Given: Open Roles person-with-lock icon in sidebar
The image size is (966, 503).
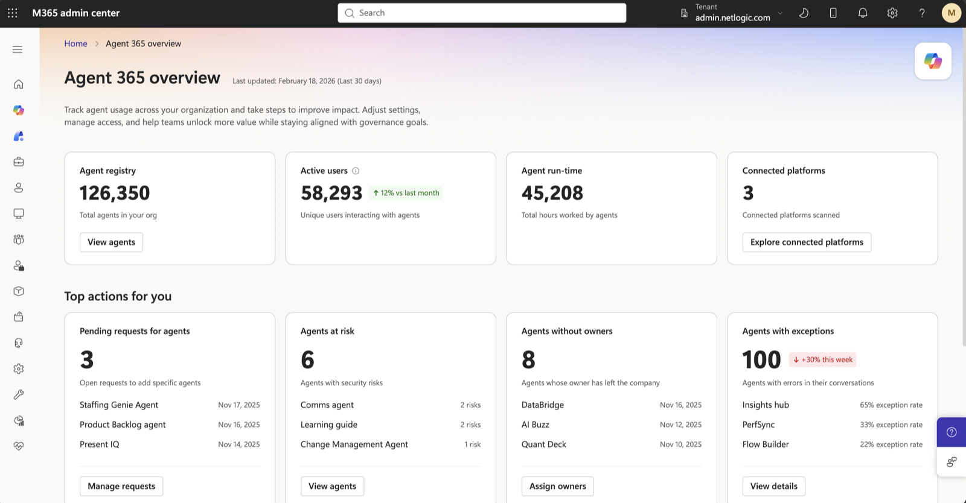Looking at the screenshot, I should (x=19, y=265).
